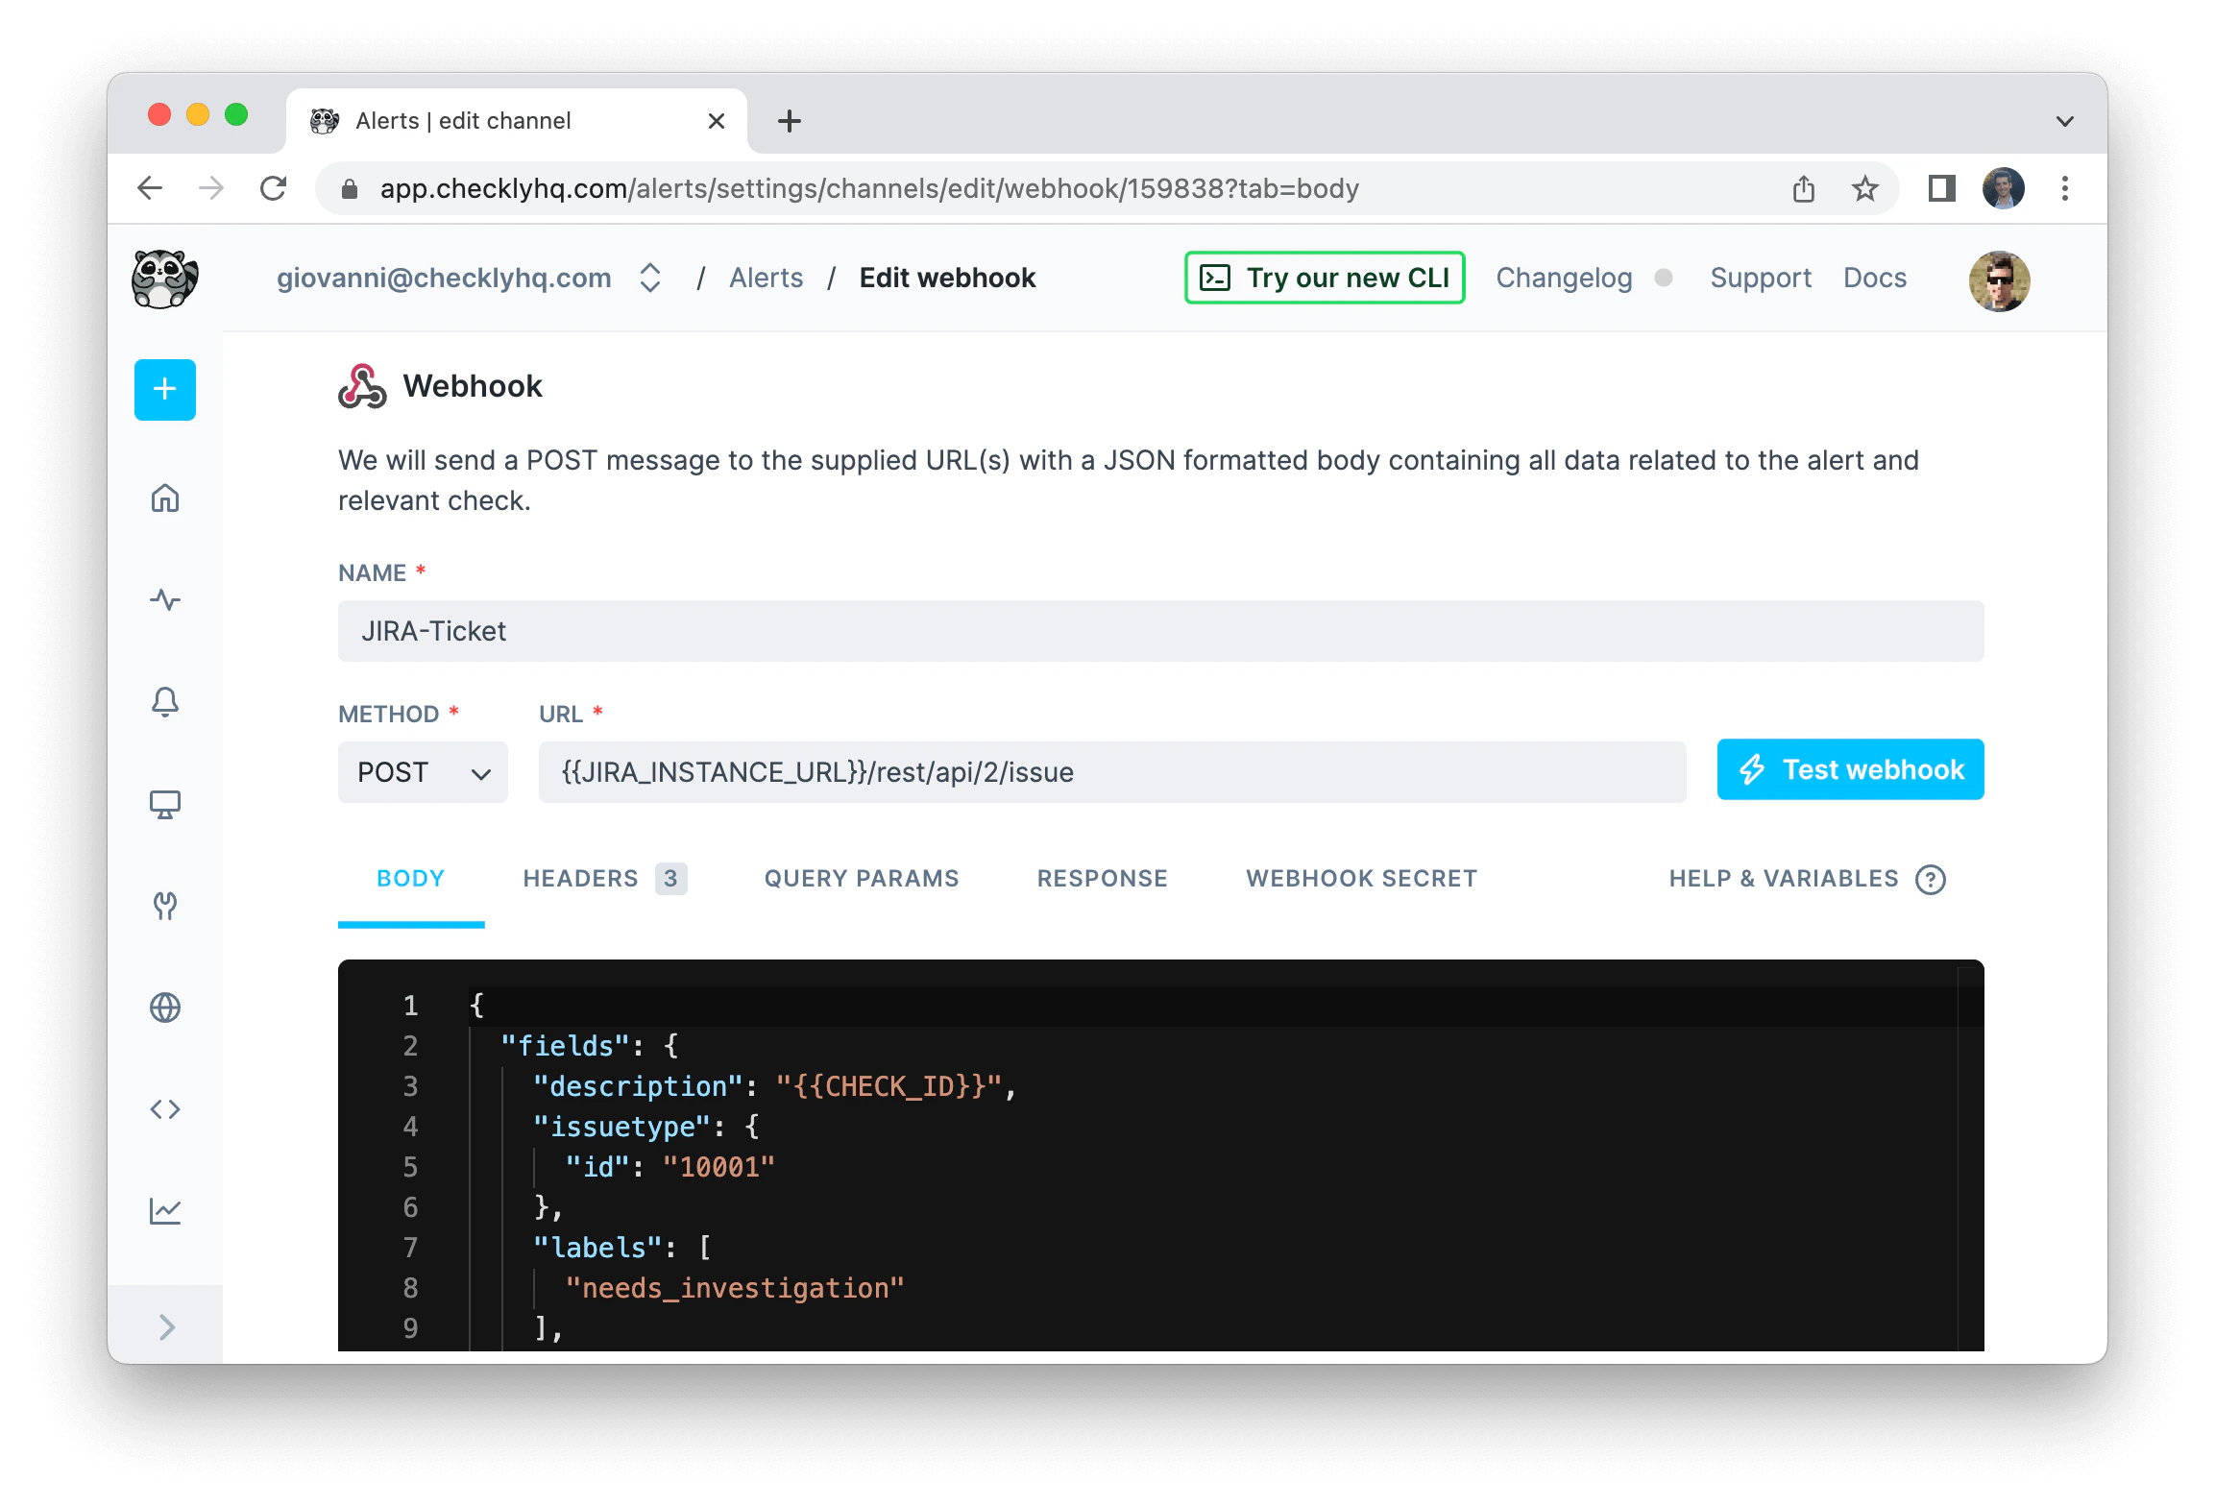Click the monitor Dashboards icon in sidebar
The image size is (2215, 1506).
pos(164,805)
